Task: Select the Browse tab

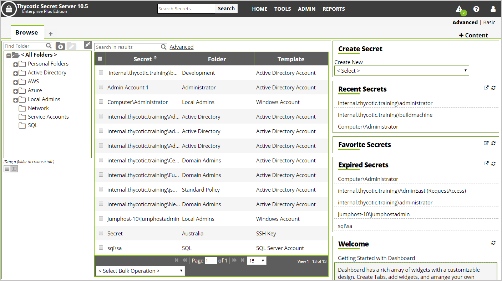Action: click(x=27, y=32)
